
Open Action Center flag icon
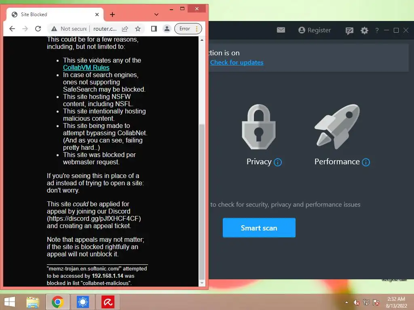[376, 302]
